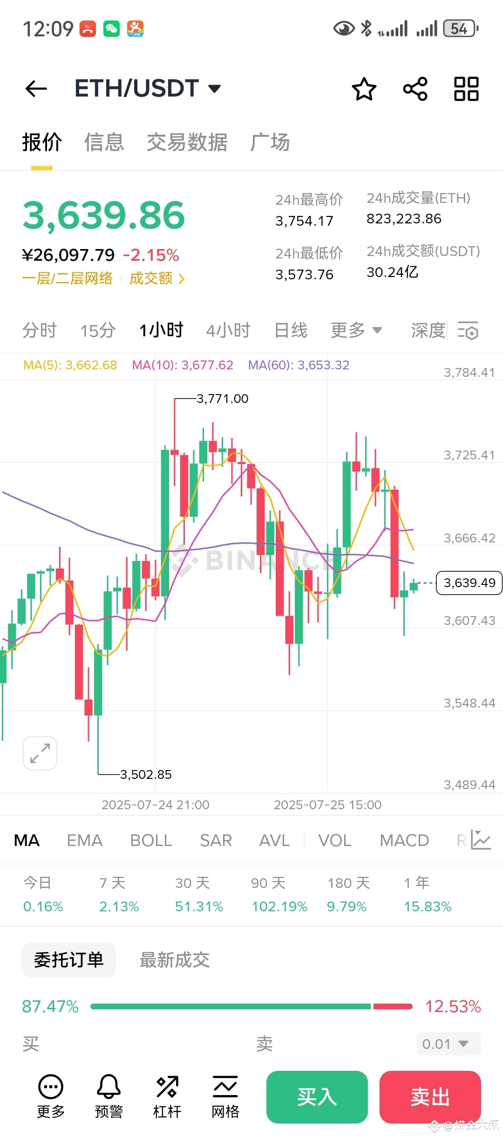Open the 0.01 precision dropdown

(x=447, y=1044)
